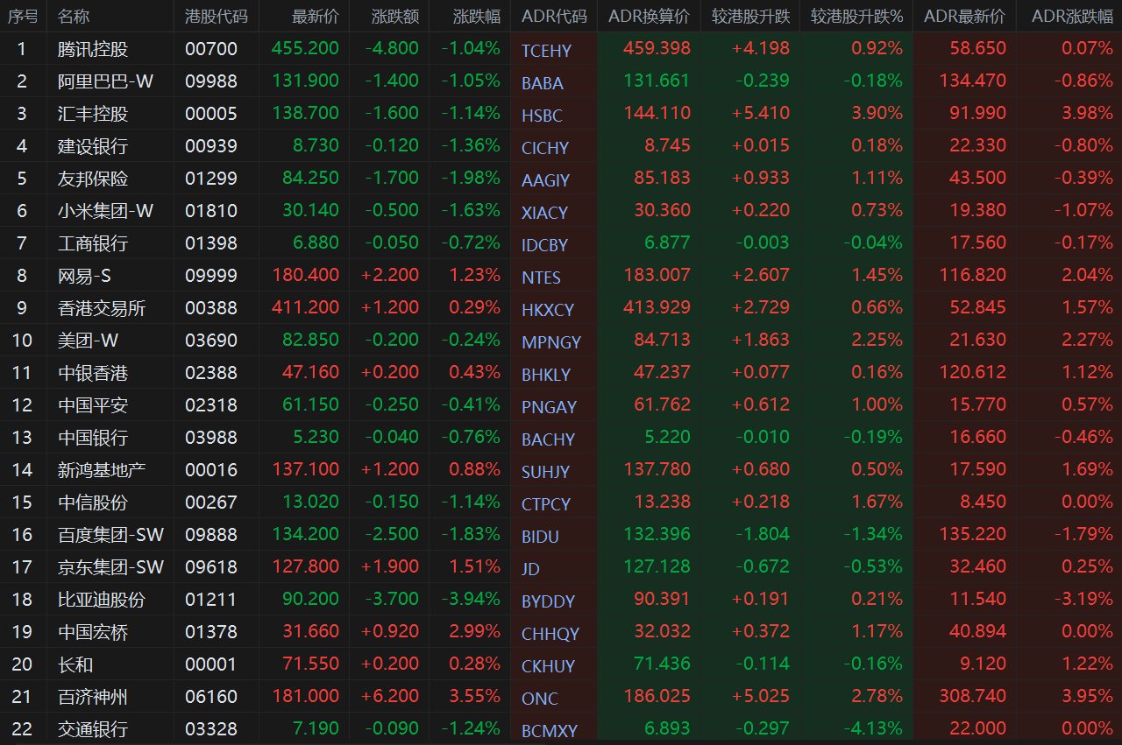Sort the table by 名称 header
Image resolution: width=1122 pixels, height=745 pixels.
pos(74,16)
